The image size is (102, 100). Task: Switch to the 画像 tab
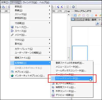pyautogui.click(x=94, y=20)
